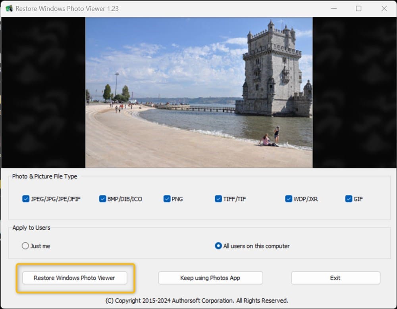Click the Restore Windows Photo Viewer app icon
397x309 pixels.
[x=9, y=8]
